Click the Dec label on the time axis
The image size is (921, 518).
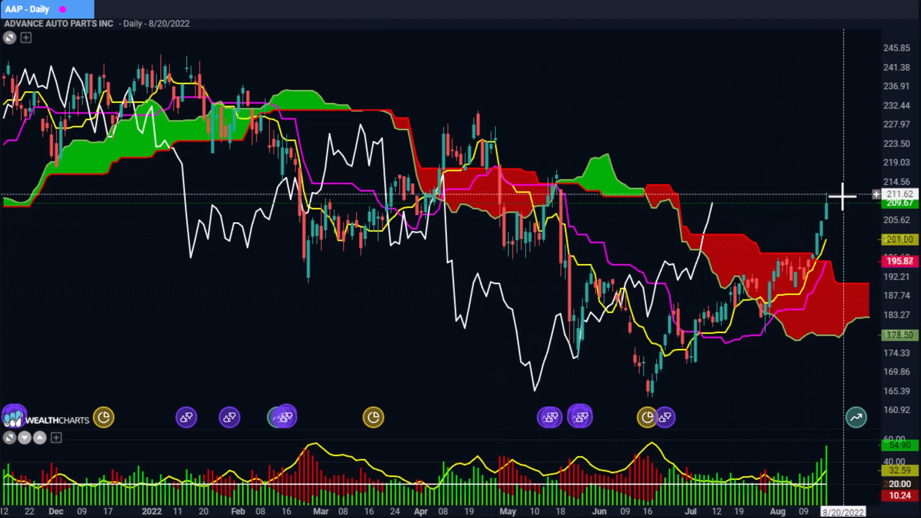point(56,511)
